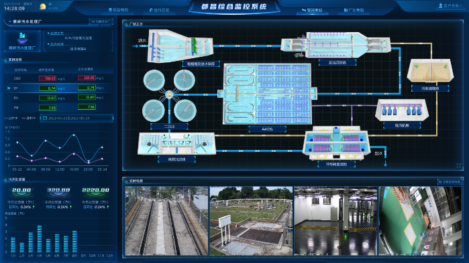Click the high-efficiency sedimentation tank label
Screen dimensions: 469x263
176,159
